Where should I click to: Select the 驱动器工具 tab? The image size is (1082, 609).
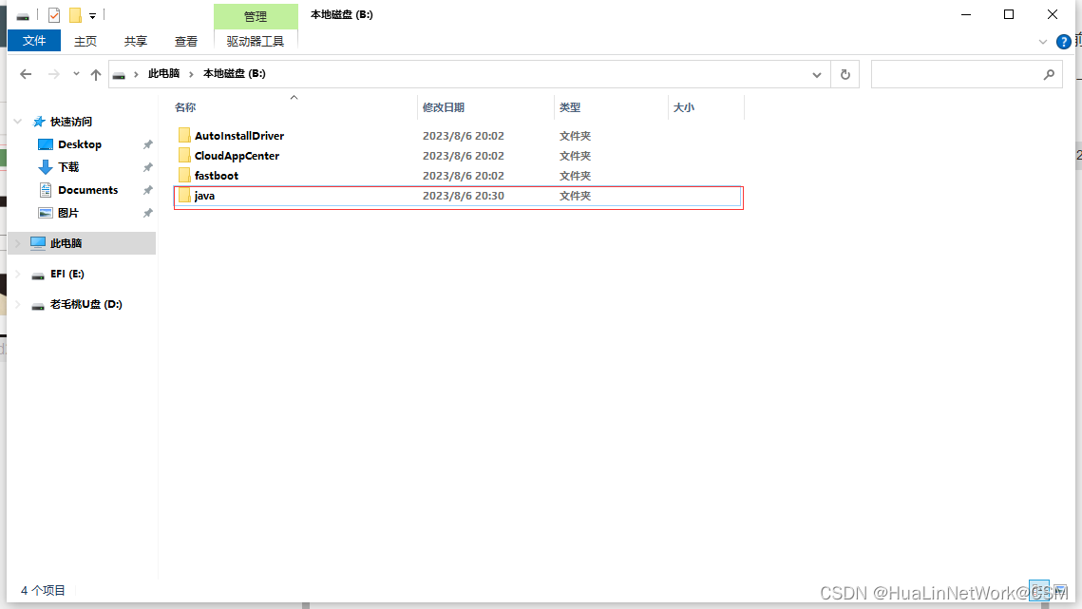coord(256,42)
